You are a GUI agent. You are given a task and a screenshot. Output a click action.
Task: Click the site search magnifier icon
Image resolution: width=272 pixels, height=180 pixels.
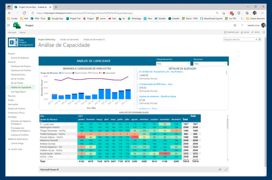pos(259,39)
